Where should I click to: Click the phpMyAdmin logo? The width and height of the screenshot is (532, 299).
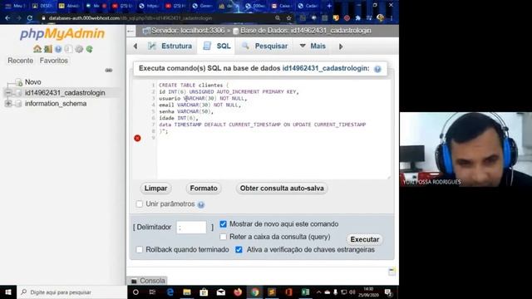tap(62, 33)
